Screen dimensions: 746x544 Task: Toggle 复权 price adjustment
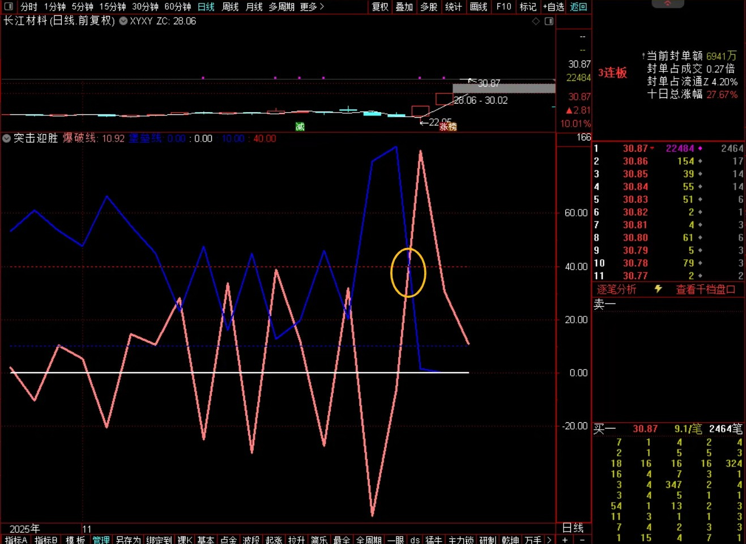(380, 7)
